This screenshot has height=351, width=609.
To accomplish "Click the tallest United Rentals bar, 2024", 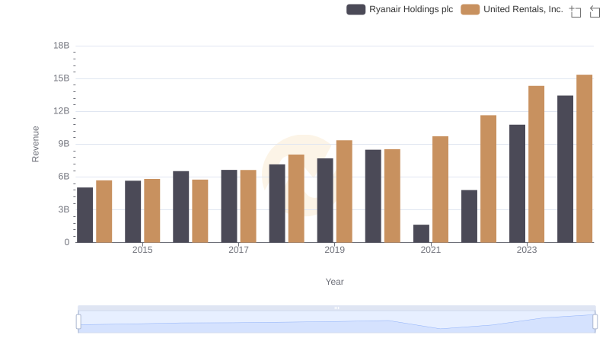I will 585,158.
